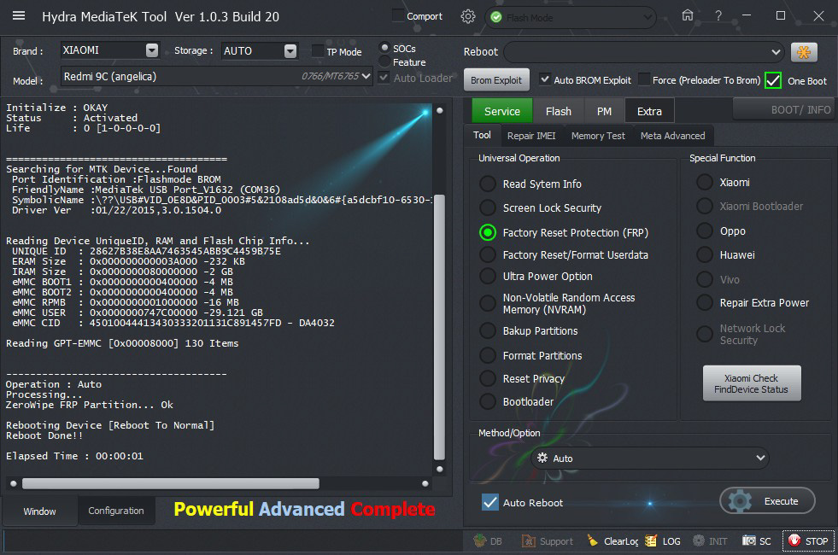Take a screenshot with SC icon
The image size is (838, 555).
coord(756,541)
